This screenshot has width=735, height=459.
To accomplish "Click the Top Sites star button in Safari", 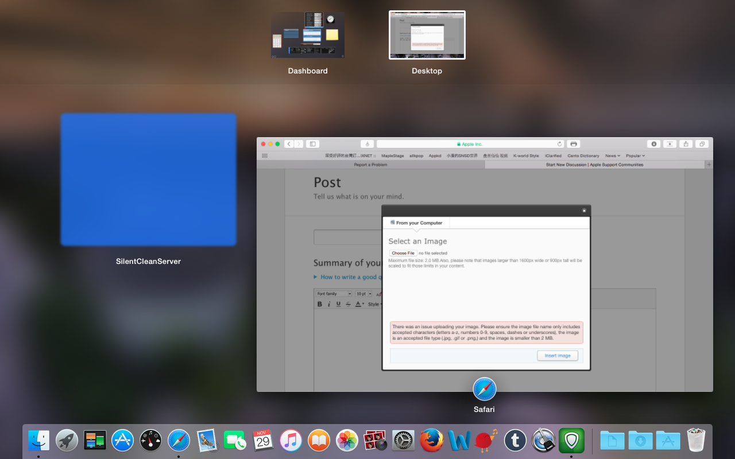I will pos(670,144).
